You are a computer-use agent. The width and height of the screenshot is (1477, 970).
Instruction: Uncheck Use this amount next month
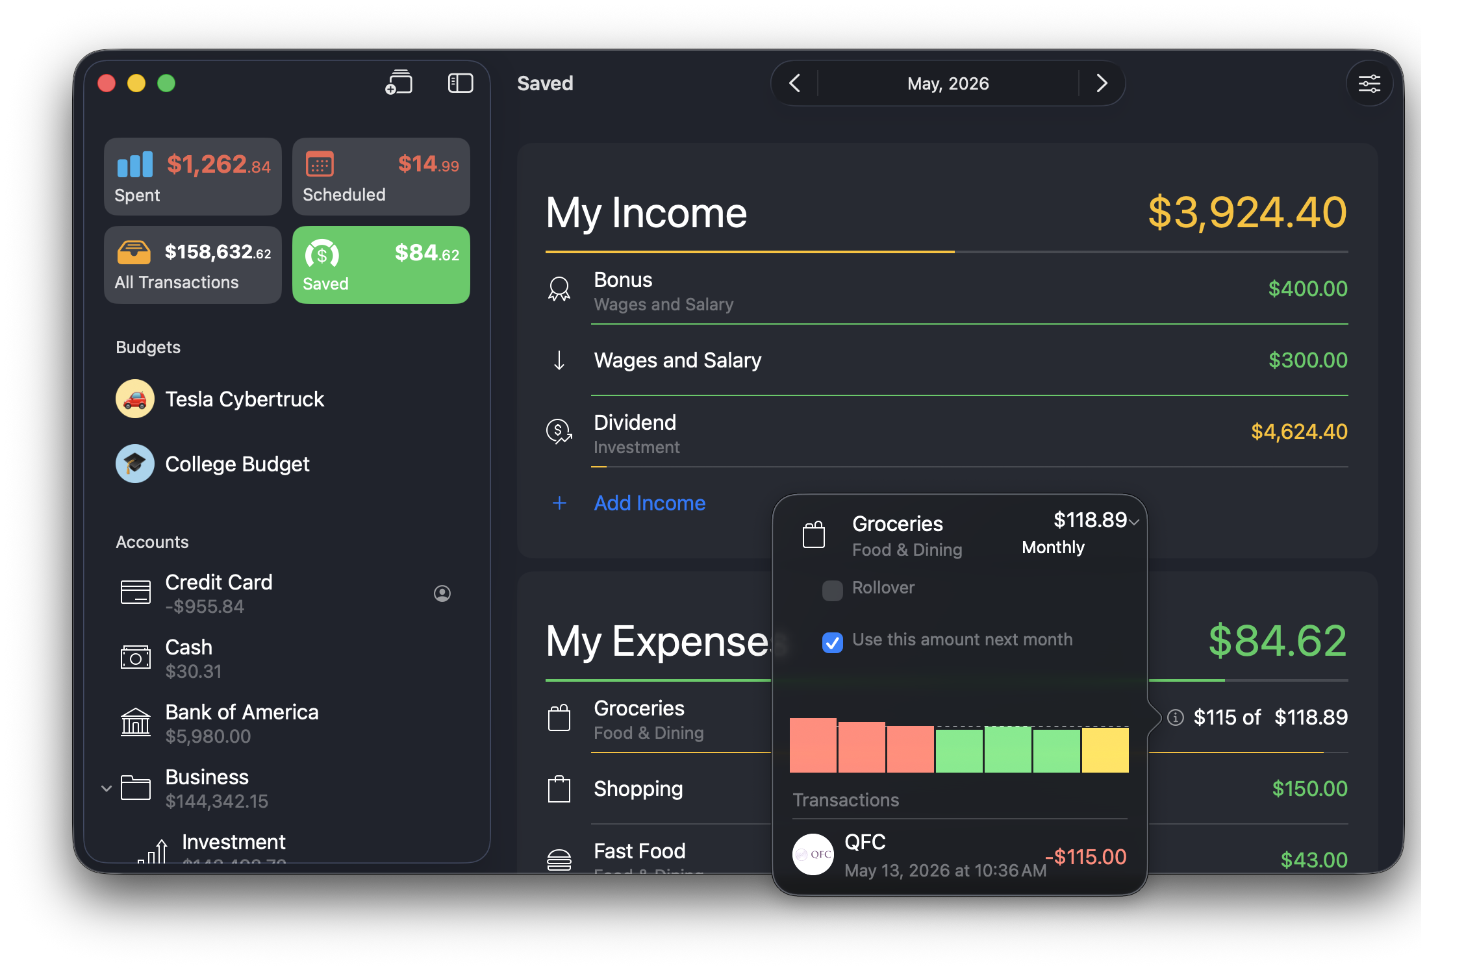click(x=832, y=642)
